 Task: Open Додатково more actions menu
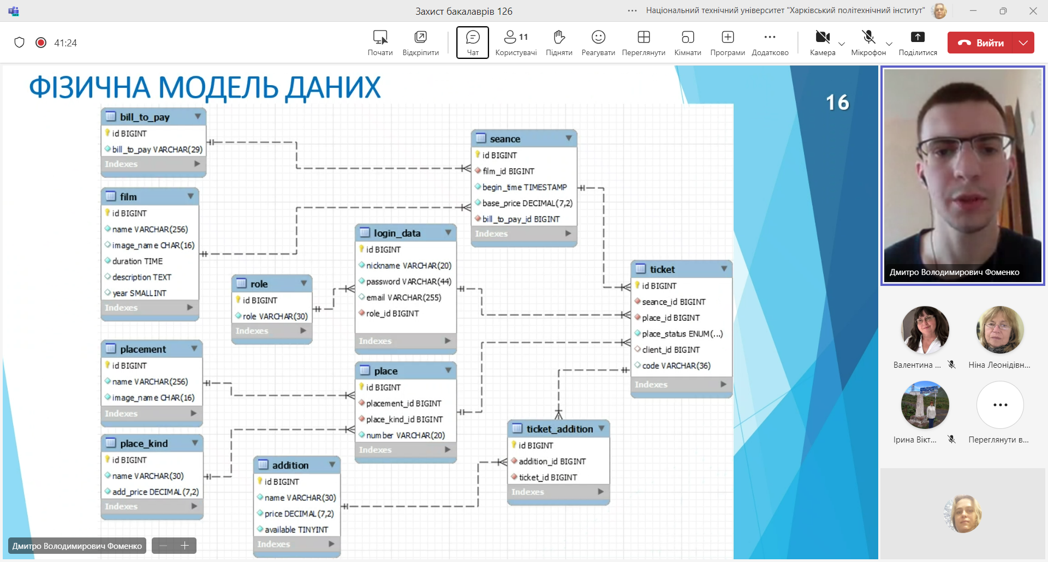770,43
